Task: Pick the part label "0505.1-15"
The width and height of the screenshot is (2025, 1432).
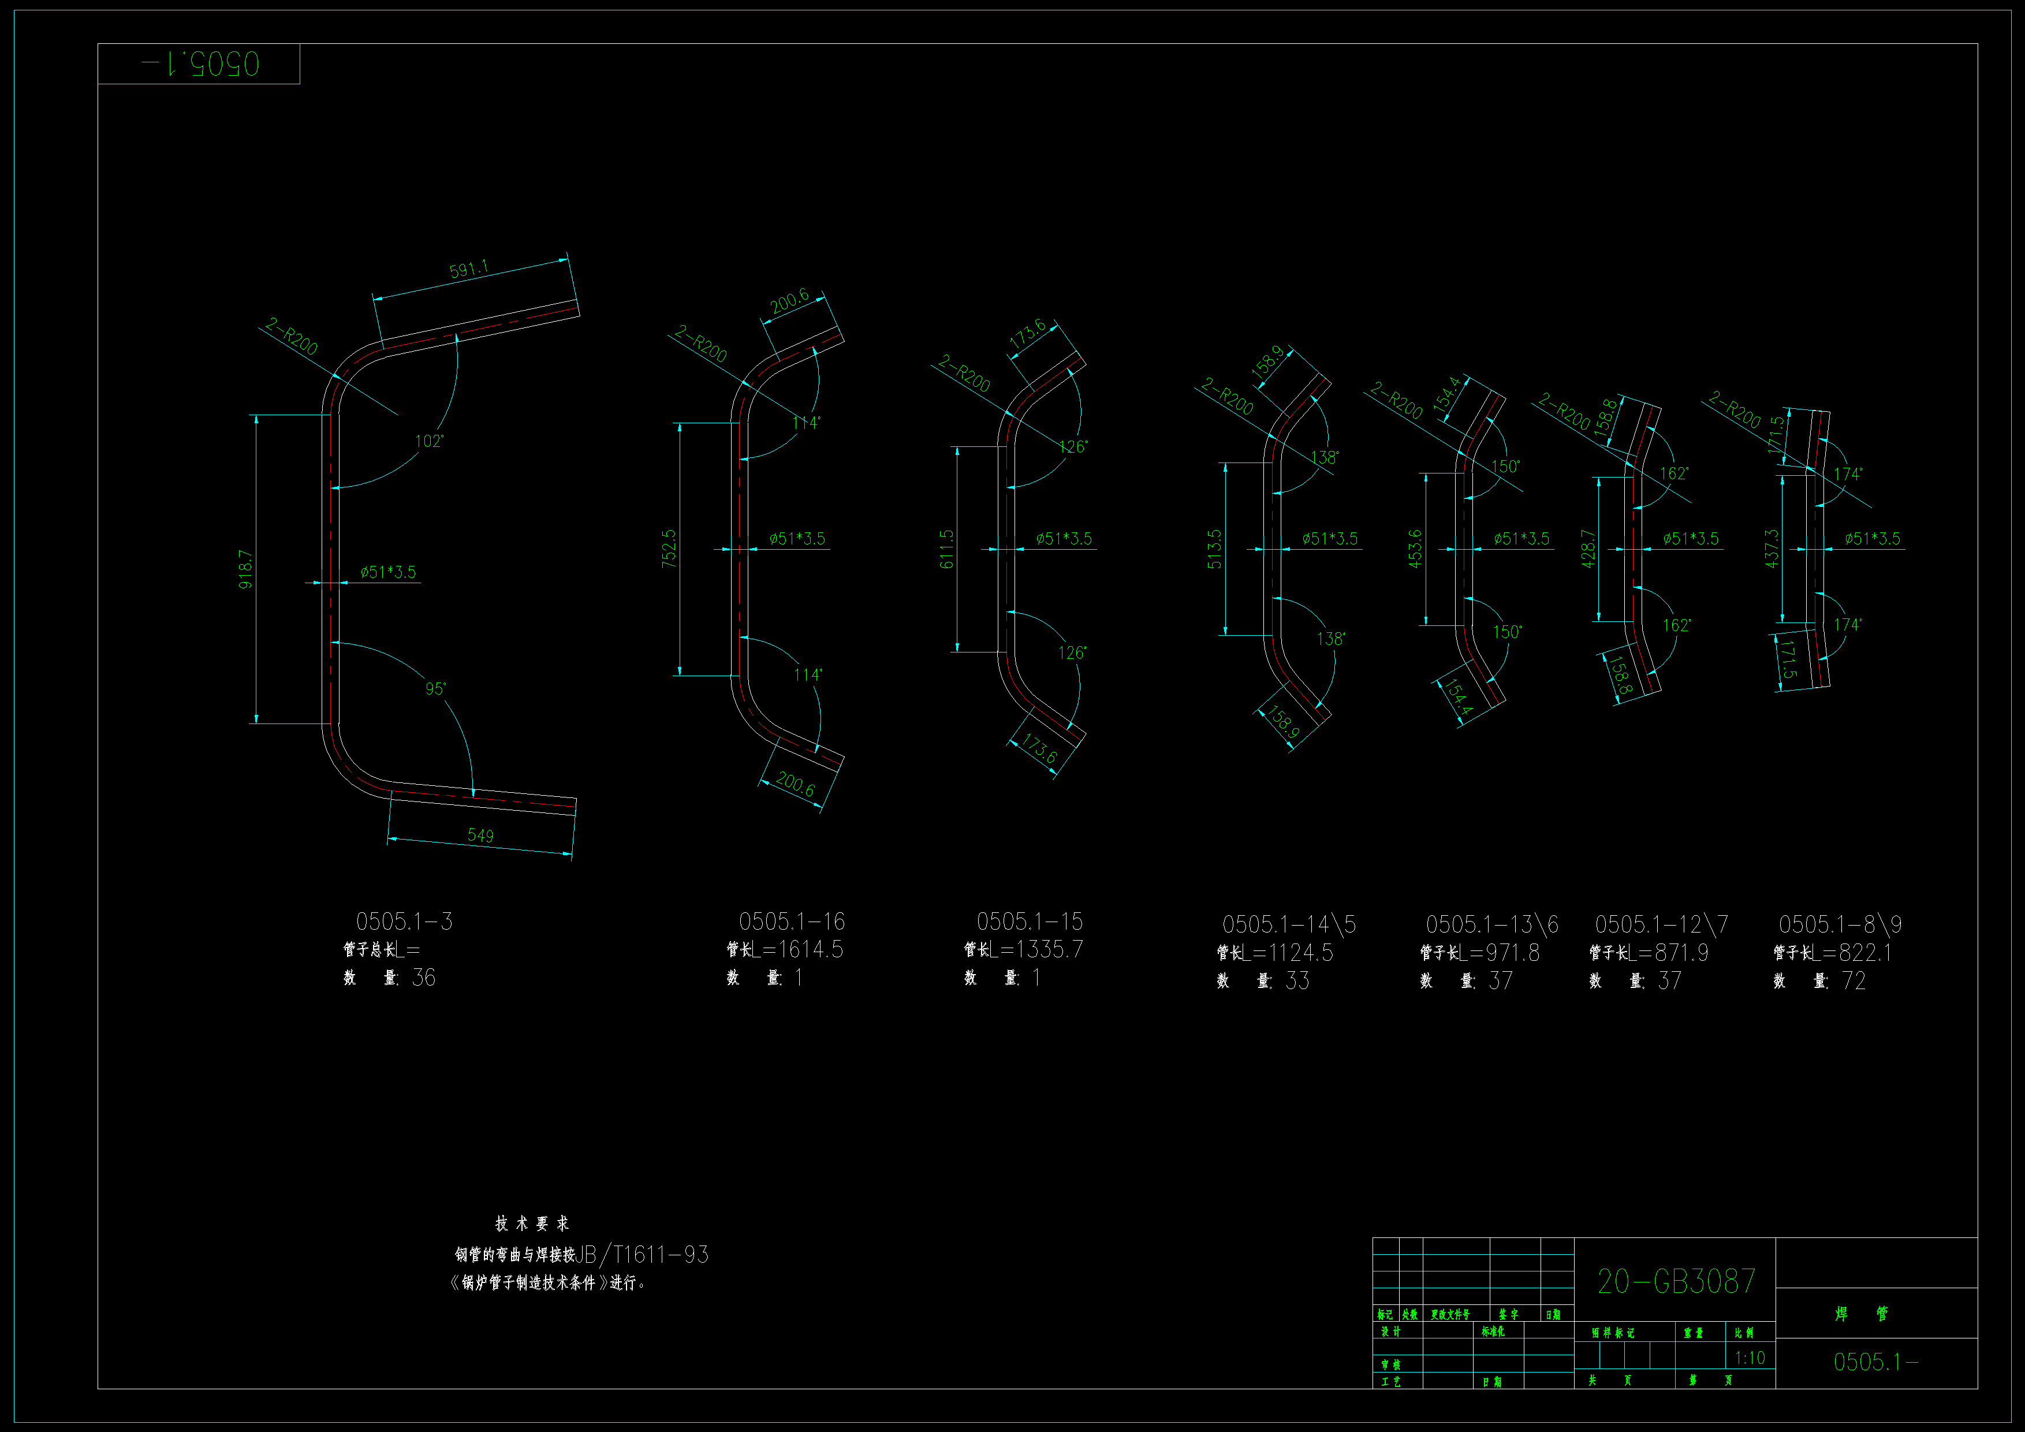Action: pos(1030,922)
